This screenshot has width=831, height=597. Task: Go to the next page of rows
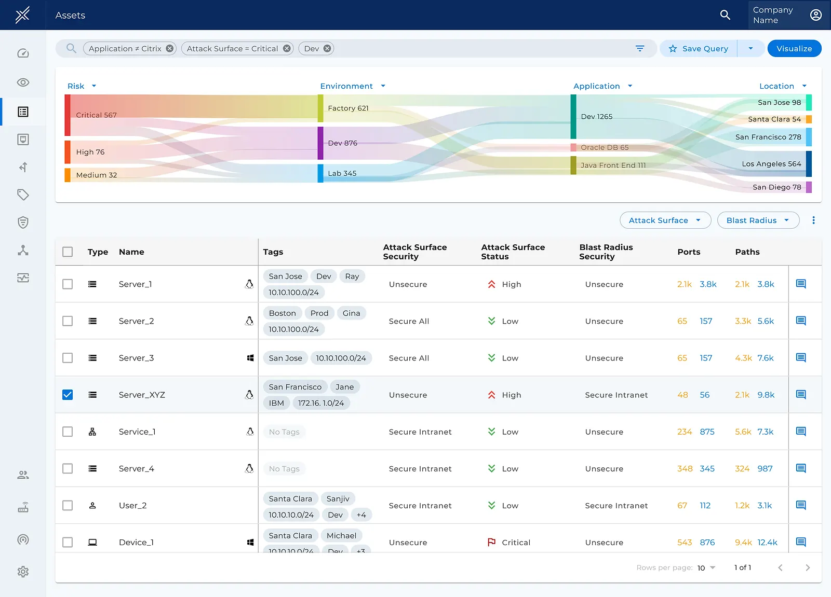[x=808, y=567]
